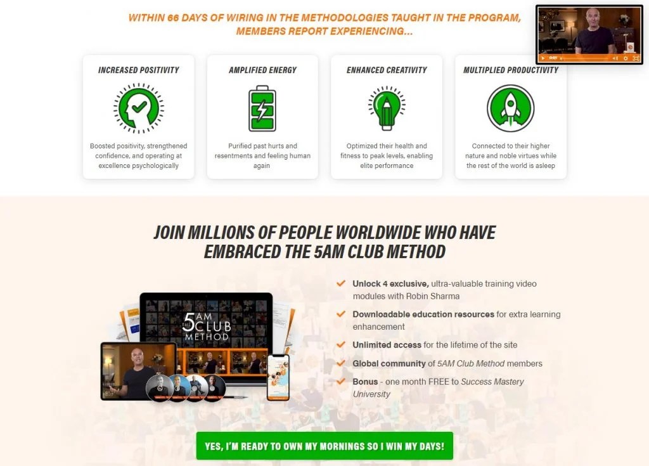Click the Multiplied Productivity rocket icon
Image resolution: width=649 pixels, height=466 pixels.
coord(511,108)
